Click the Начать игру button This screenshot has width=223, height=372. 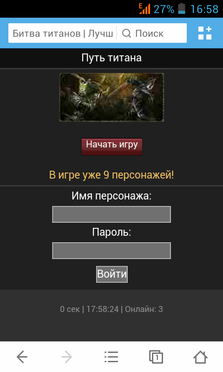tap(112, 146)
